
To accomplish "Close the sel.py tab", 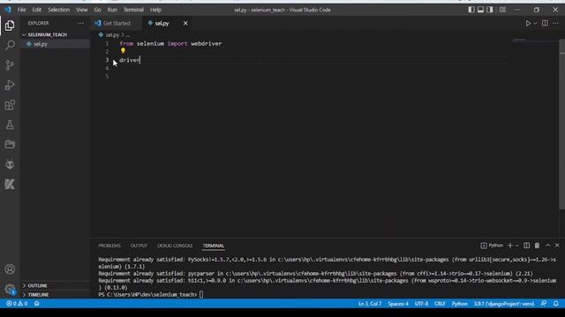I will pyautogui.click(x=185, y=24).
